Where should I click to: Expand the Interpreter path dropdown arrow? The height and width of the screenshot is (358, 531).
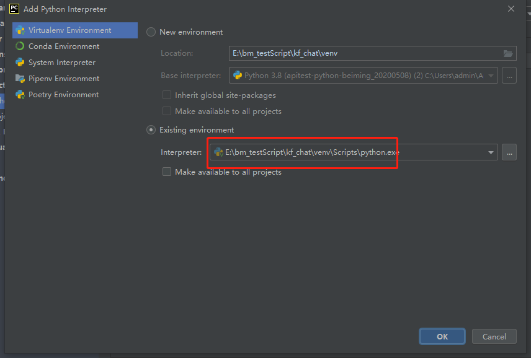491,152
